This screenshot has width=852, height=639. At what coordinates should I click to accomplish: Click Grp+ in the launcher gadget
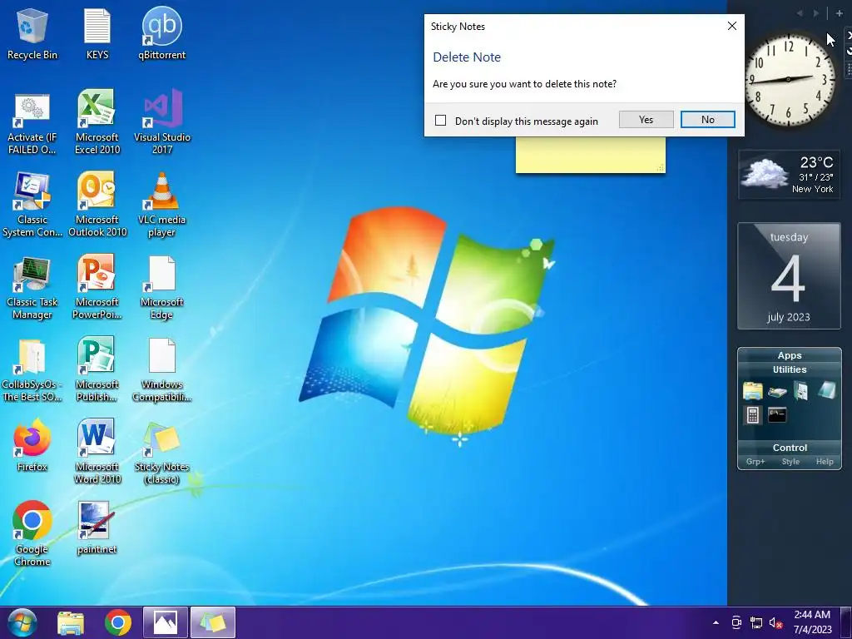755,461
